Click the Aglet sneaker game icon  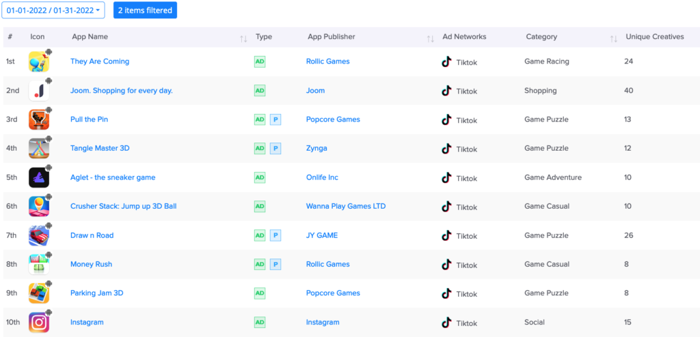point(39,177)
